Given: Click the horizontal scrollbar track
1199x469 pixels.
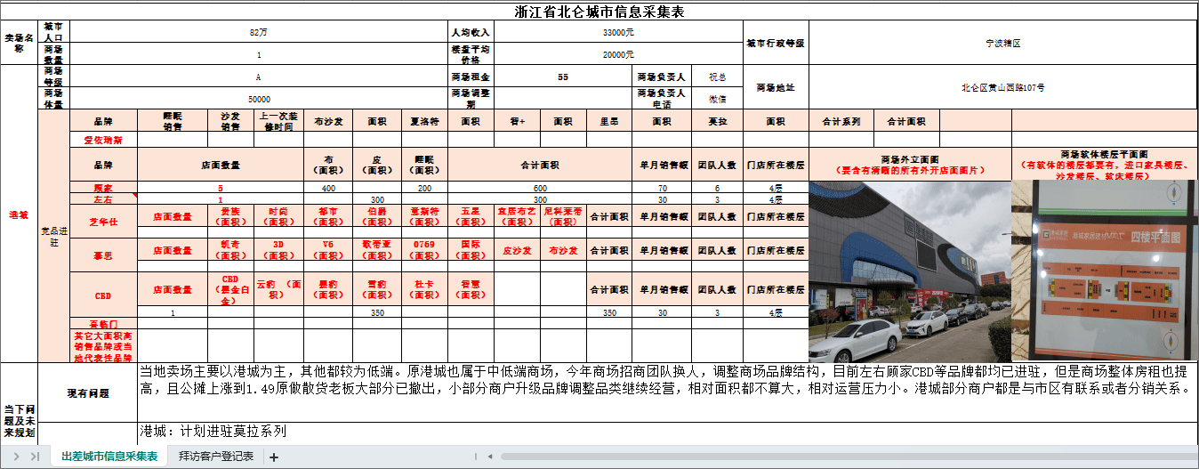Looking at the screenshot, I should pyautogui.click(x=801, y=457).
